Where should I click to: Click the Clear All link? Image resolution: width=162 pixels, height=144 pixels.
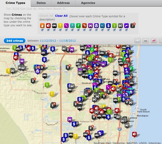pos(61,16)
